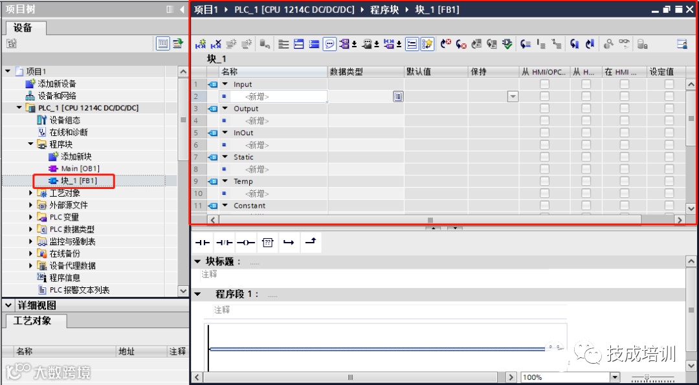This screenshot has width=699, height=385.
Task: Click the open all networks icon
Action: click(298, 43)
